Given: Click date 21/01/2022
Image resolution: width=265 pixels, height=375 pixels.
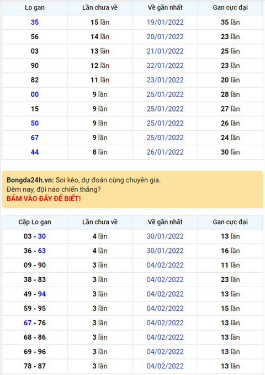Looking at the screenshot, I should point(165,51).
